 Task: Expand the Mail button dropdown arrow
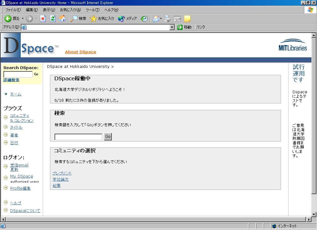click(x=161, y=19)
